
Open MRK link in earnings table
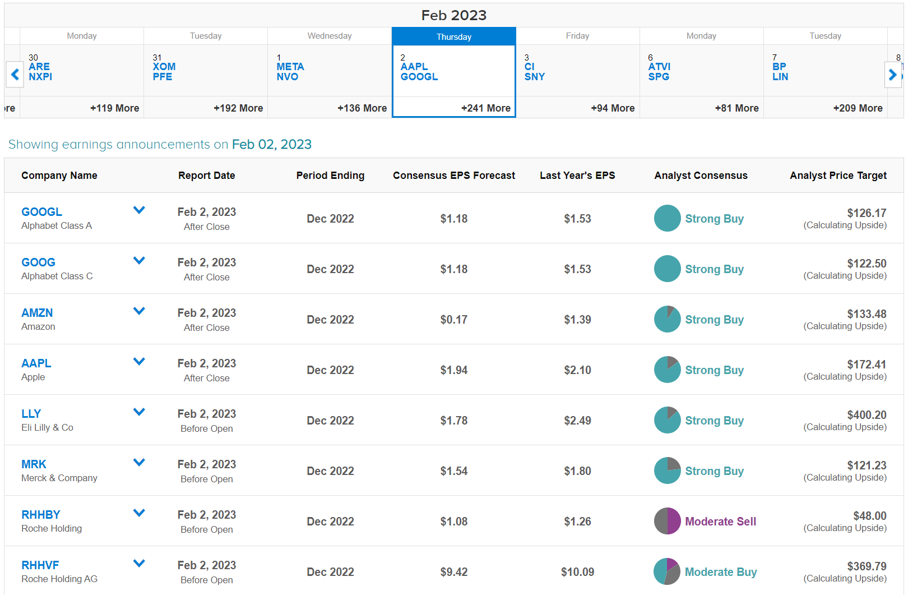[34, 464]
